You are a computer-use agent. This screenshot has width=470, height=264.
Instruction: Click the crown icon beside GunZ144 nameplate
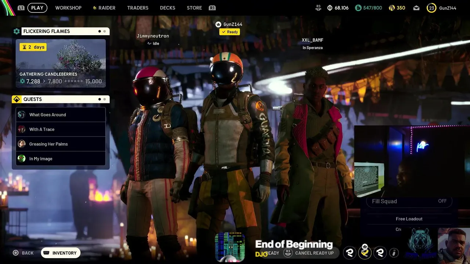point(218,24)
